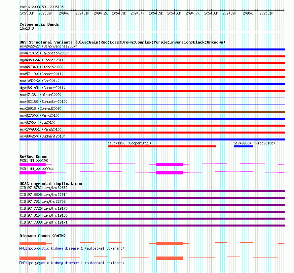Select esv1009851 (Pang2010) variant label
The width and height of the screenshot is (294, 273).
[x=41, y=129]
